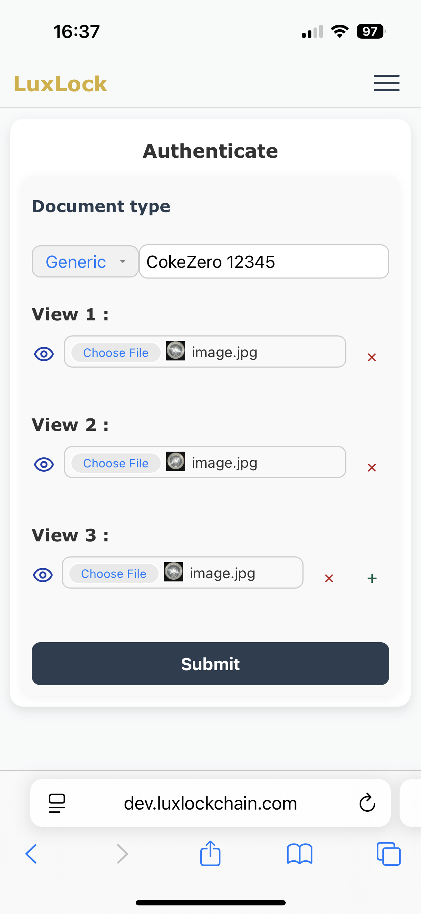Go back with Safari back arrow

31,854
